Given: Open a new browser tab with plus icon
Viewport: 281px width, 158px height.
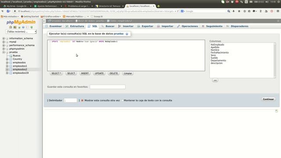Looking at the screenshot, I should coord(159,6).
